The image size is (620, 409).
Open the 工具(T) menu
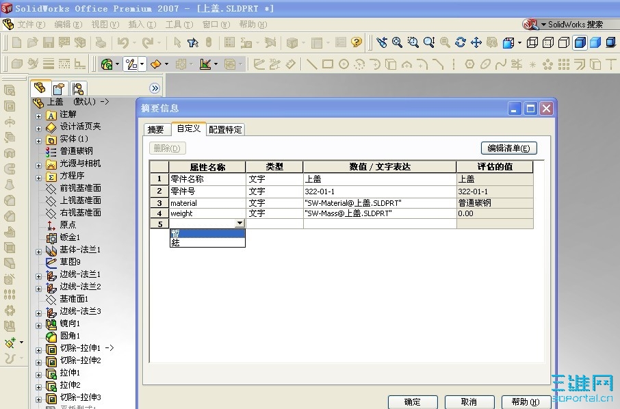coord(179,25)
